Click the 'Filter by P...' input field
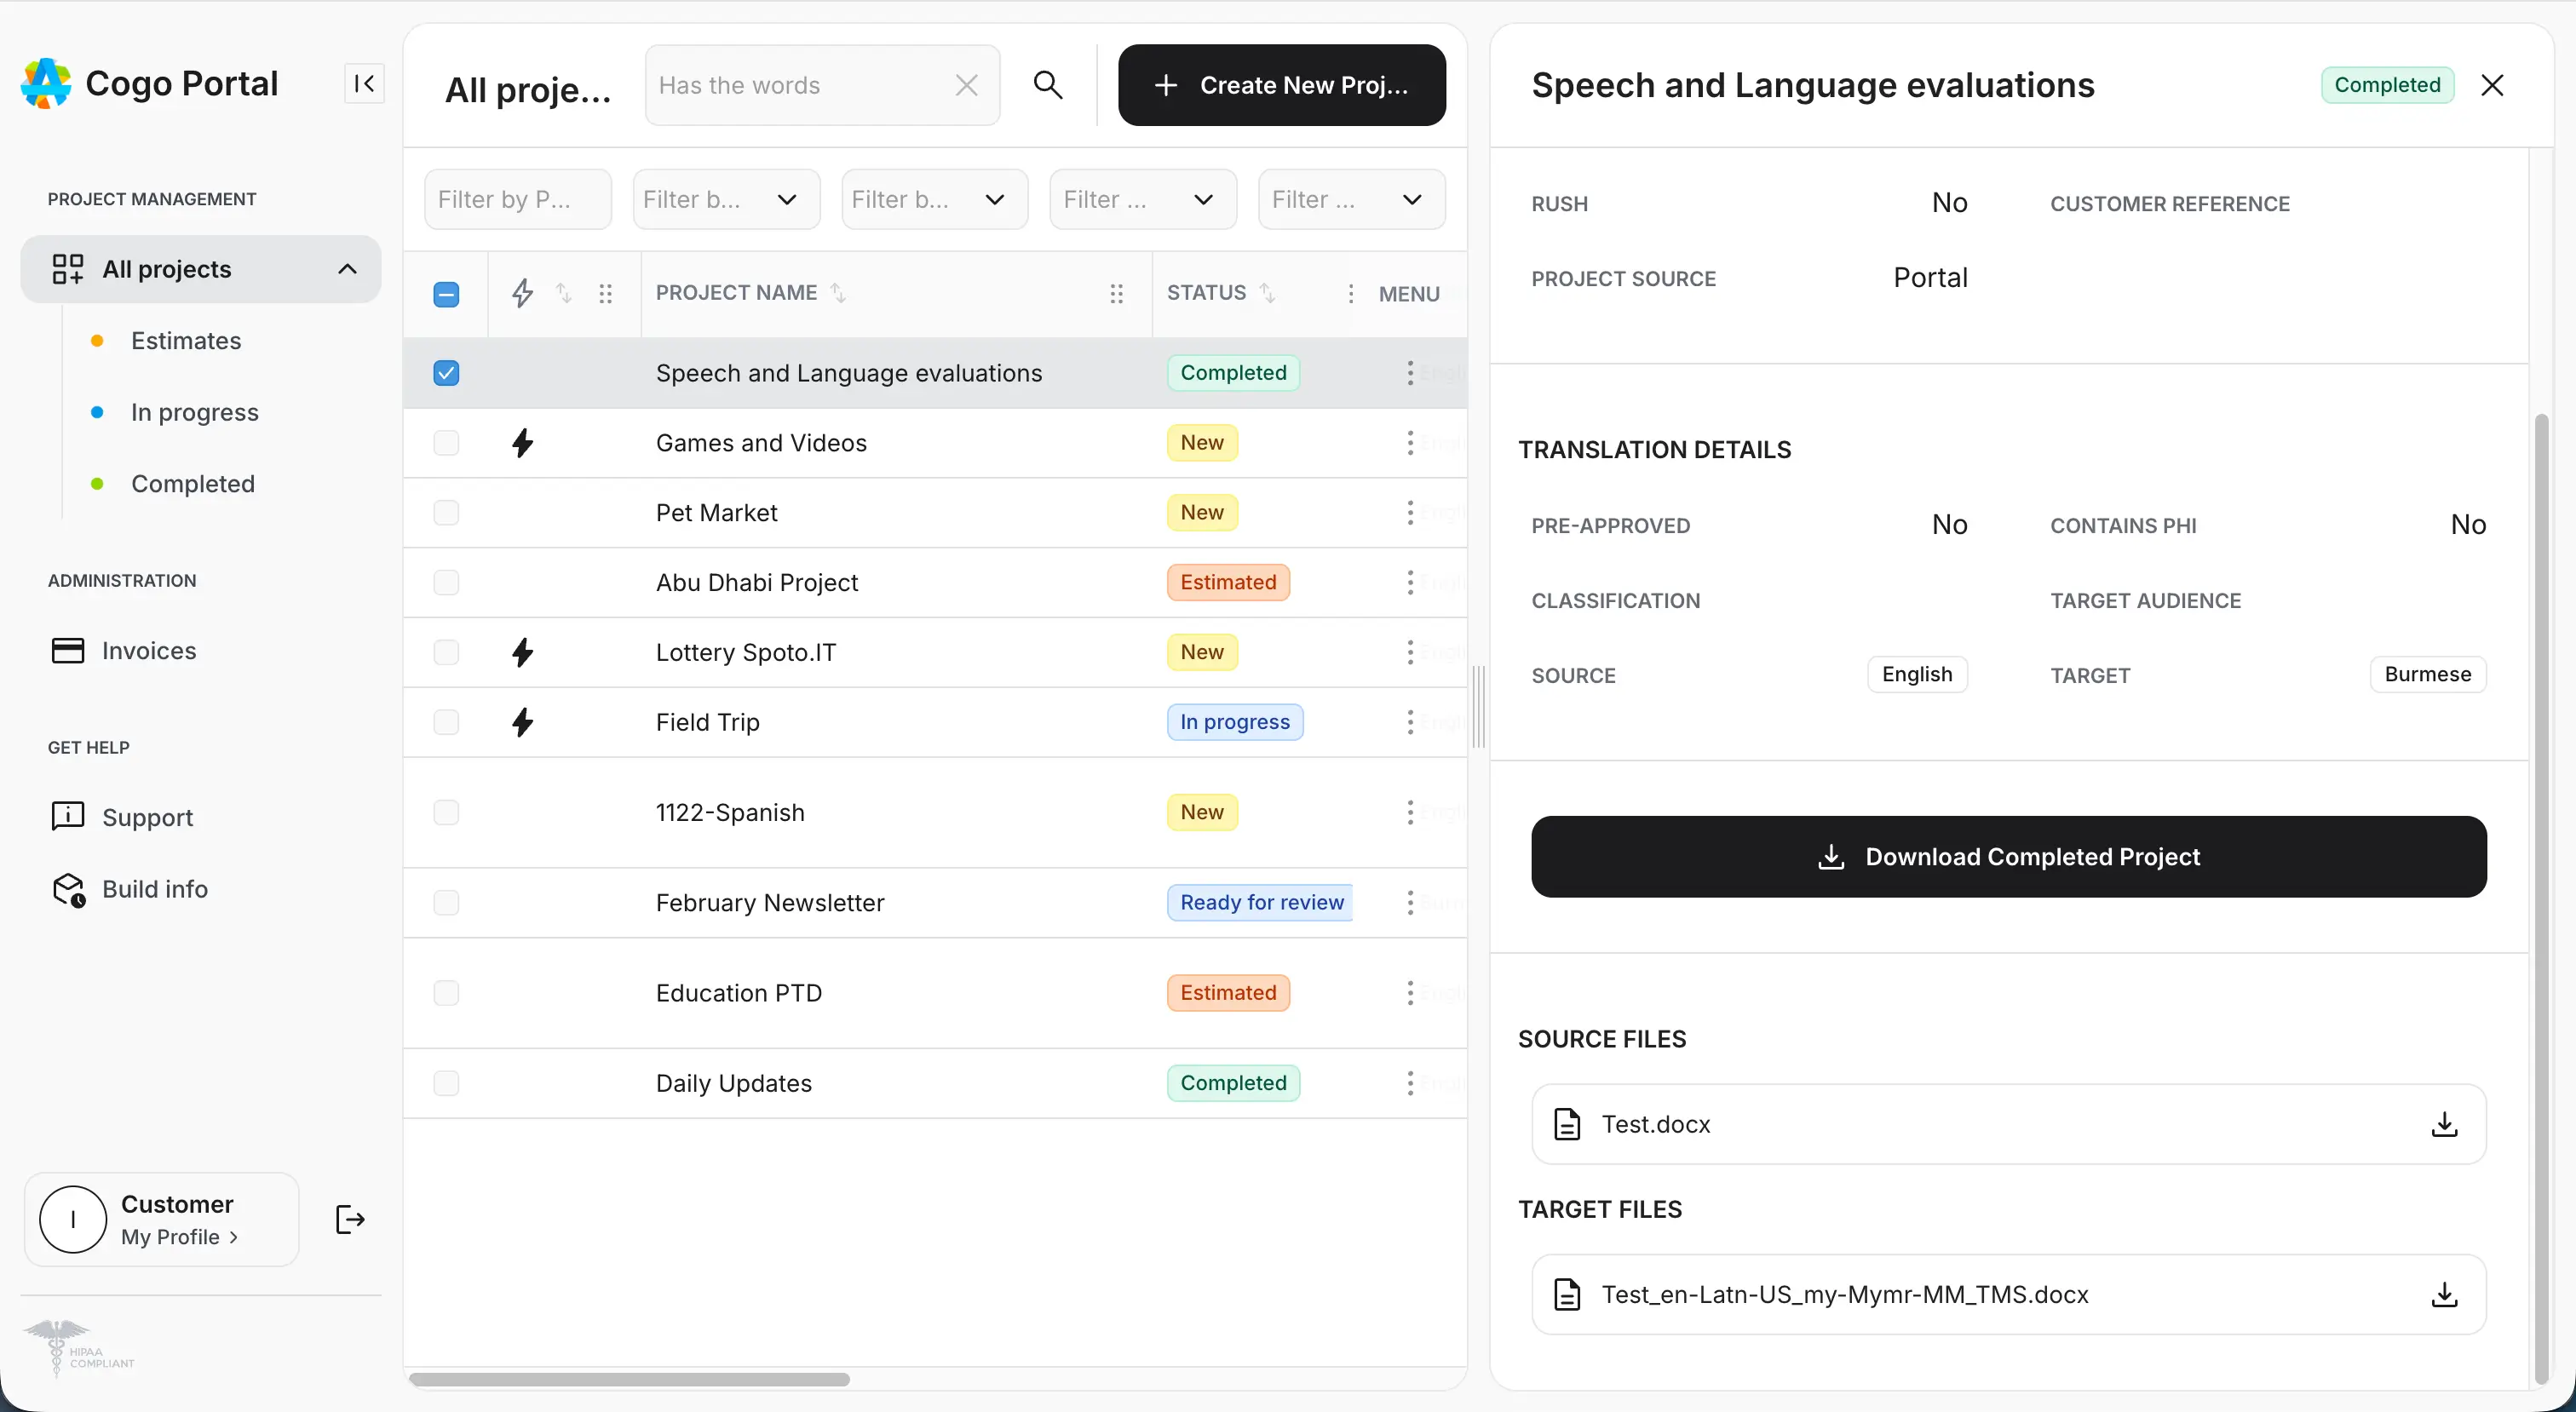 517,199
